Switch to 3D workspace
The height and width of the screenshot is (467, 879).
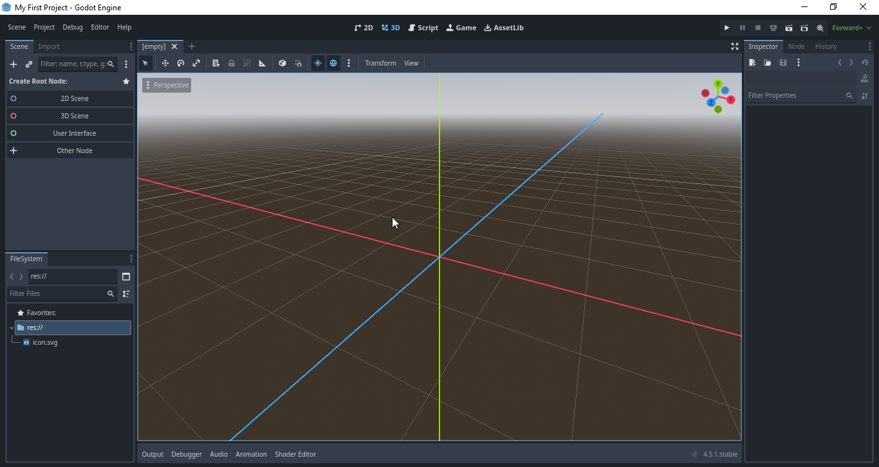click(x=391, y=28)
